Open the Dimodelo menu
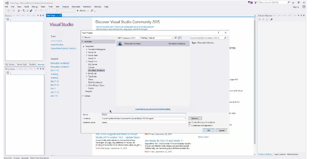 click(76, 7)
